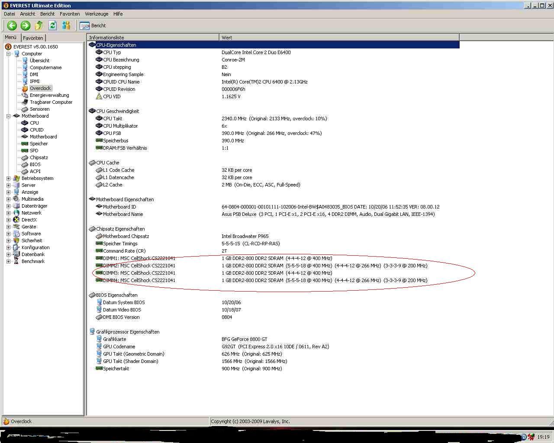
Task: Select Chipsatz in the tree
Action: click(39, 157)
